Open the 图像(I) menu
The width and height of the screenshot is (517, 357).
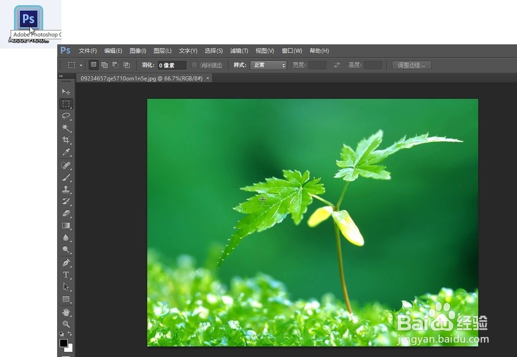coord(138,51)
